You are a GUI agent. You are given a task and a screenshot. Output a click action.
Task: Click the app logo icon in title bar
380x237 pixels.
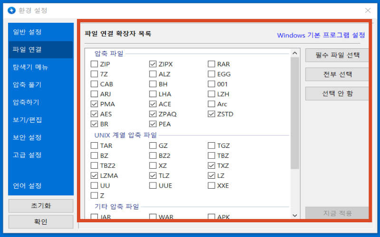[x=11, y=10]
